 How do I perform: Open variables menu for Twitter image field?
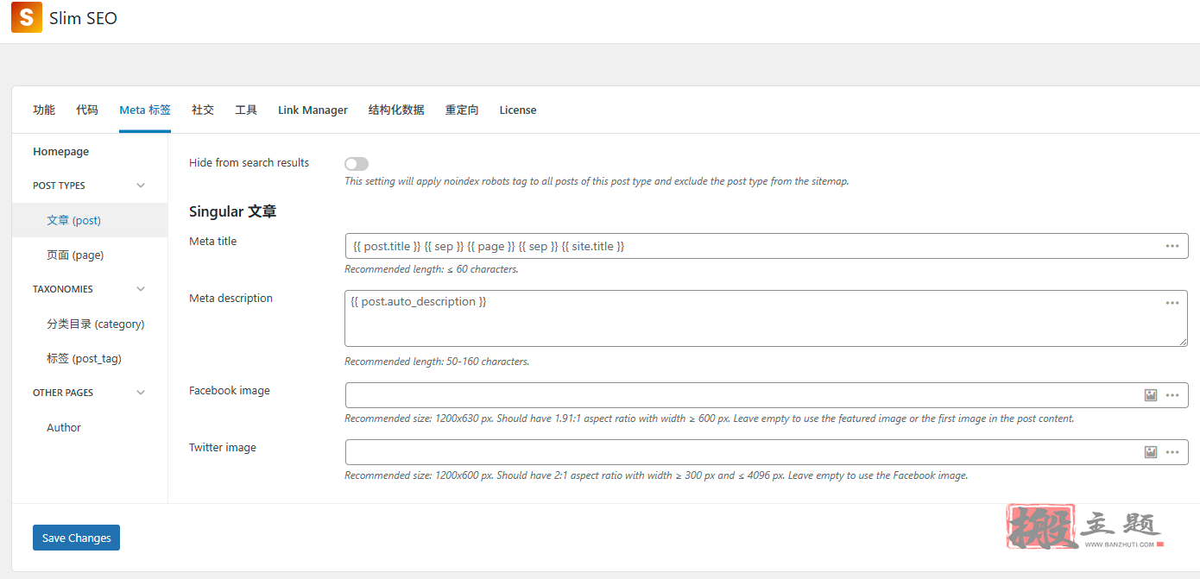tap(1172, 452)
